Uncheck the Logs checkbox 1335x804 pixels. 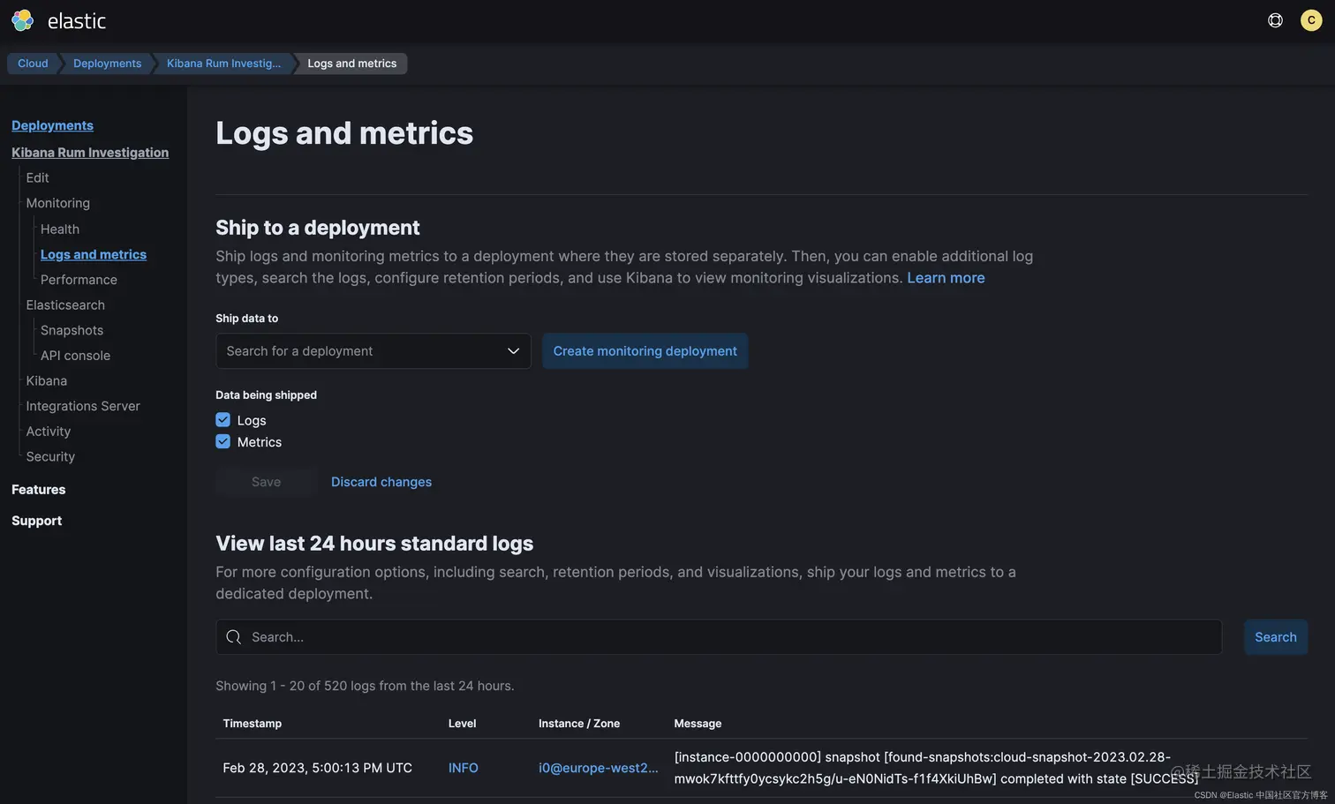click(x=223, y=420)
